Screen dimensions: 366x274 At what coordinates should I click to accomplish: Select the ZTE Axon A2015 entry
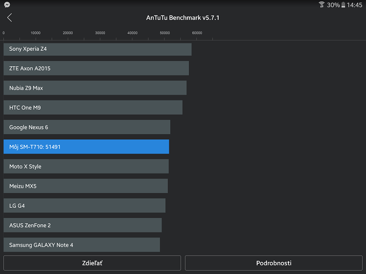[x=96, y=69]
